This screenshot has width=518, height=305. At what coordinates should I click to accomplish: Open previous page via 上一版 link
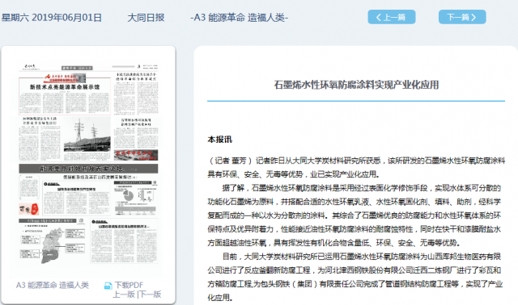124,295
